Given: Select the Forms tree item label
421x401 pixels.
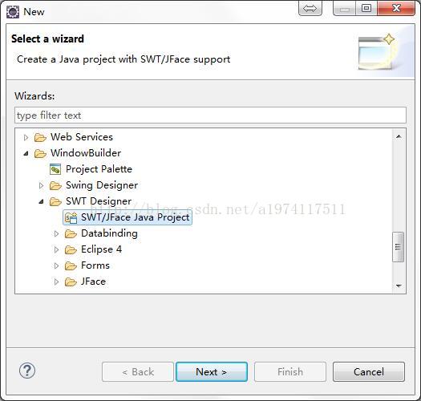Looking at the screenshot, I should coord(95,265).
